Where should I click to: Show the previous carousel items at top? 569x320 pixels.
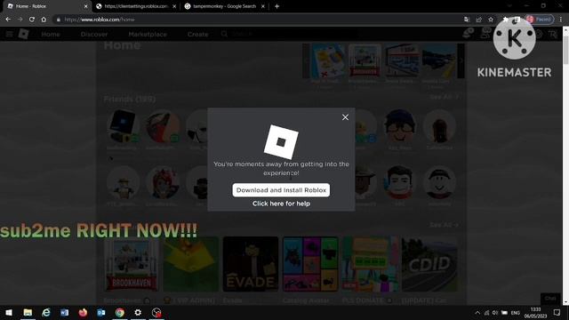306,60
